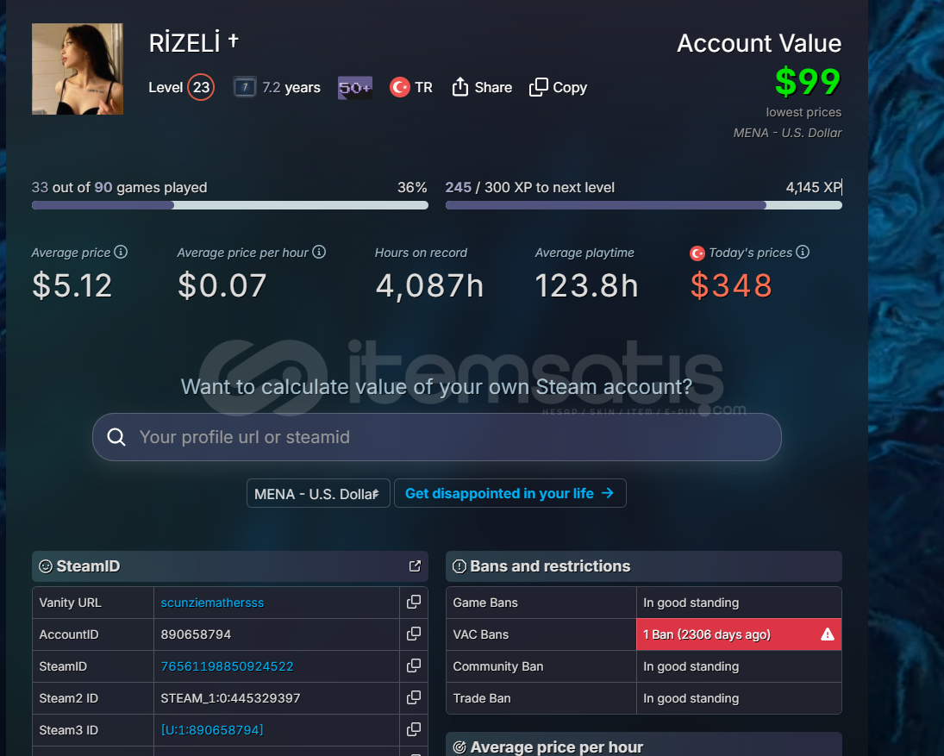The image size is (944, 756).
Task: Open Today's prices info icon
Action: (803, 252)
